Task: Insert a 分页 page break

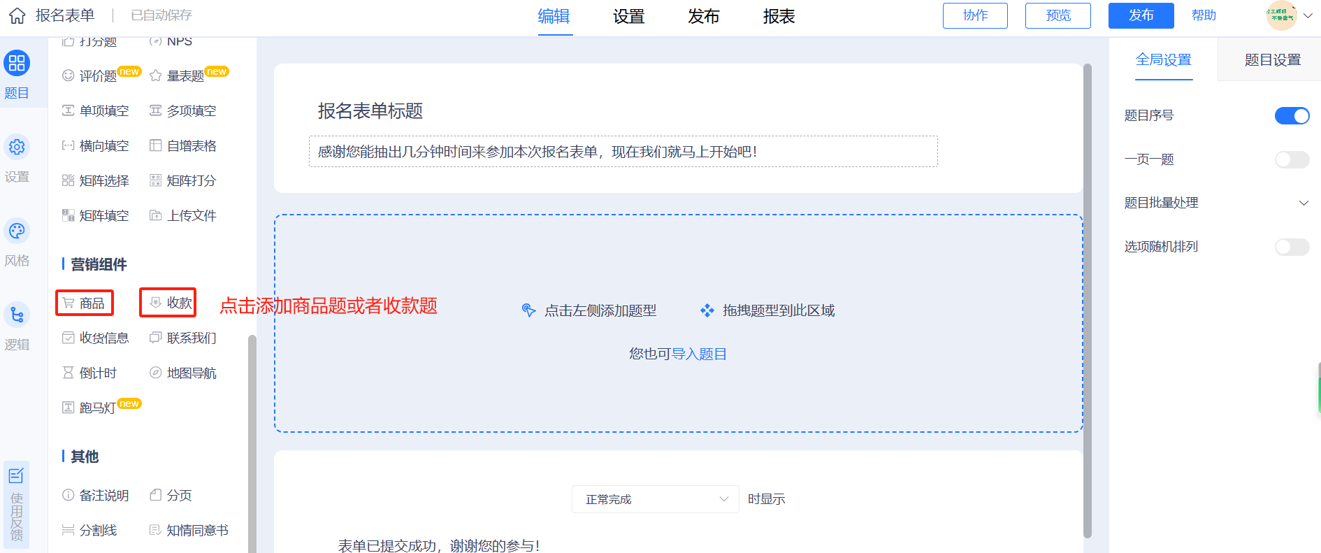Action: click(171, 495)
